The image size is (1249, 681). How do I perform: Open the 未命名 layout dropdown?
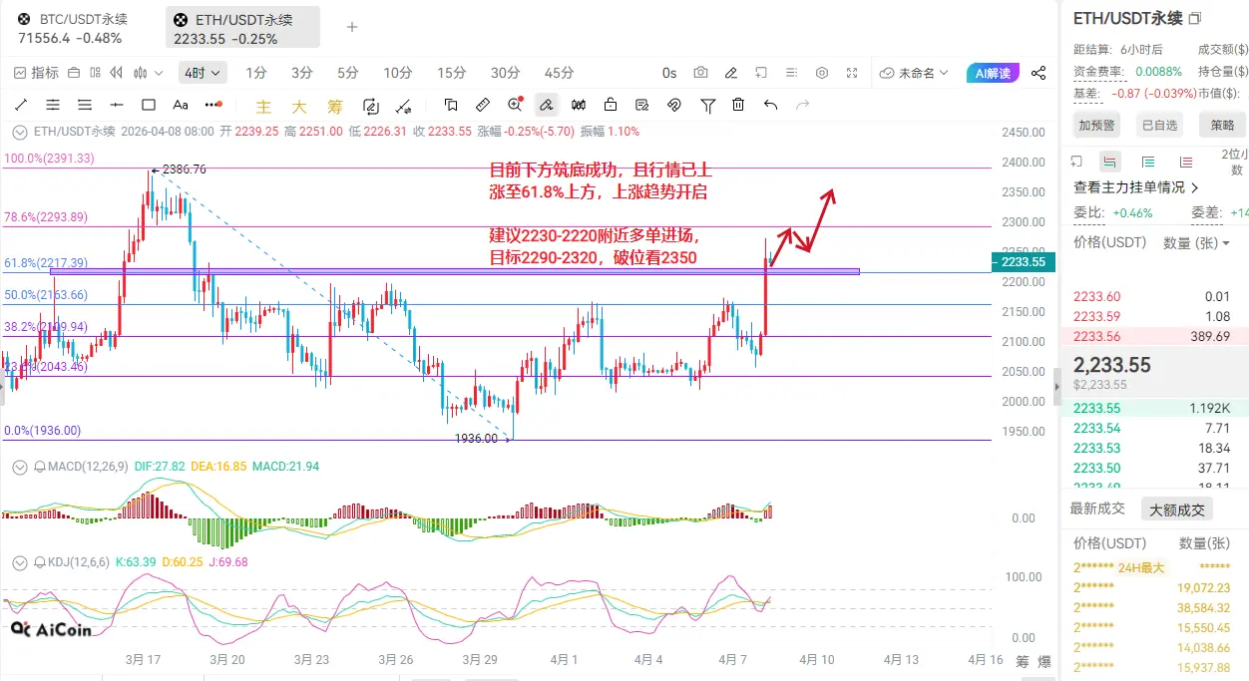click(916, 73)
